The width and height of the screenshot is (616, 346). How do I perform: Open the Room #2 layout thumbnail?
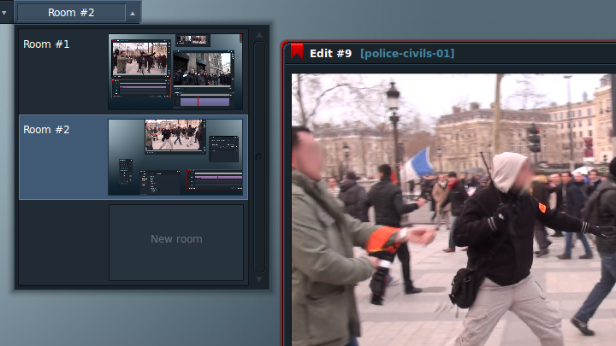tap(175, 157)
